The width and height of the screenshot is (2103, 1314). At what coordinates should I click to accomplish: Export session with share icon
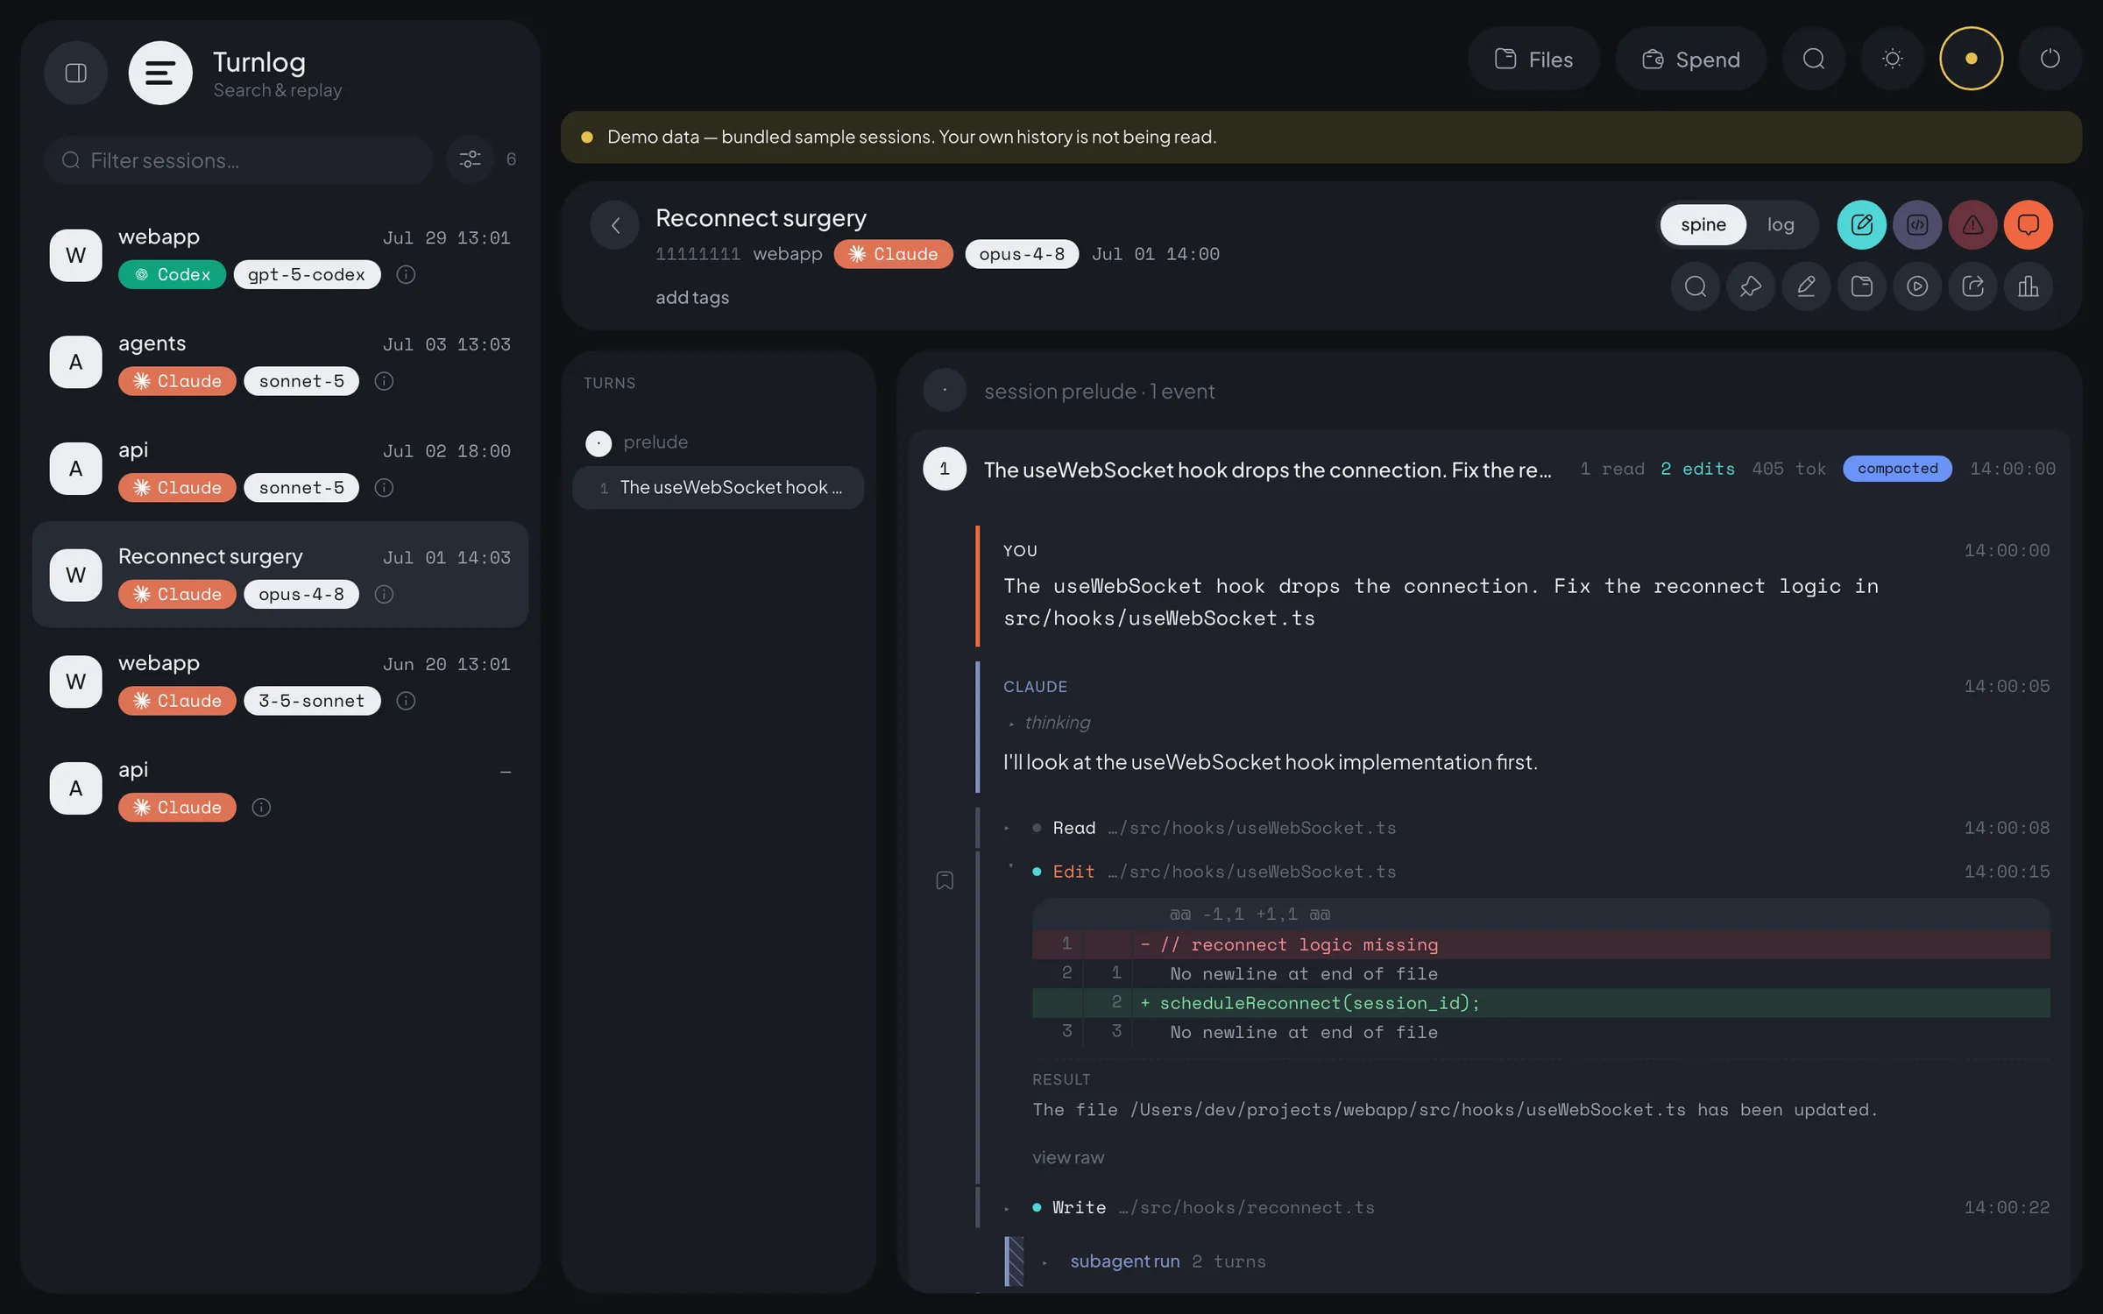(x=1972, y=286)
